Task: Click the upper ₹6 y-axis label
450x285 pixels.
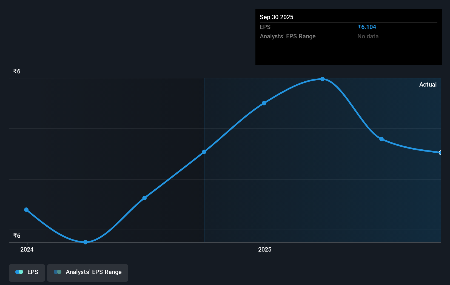Action: (17, 71)
